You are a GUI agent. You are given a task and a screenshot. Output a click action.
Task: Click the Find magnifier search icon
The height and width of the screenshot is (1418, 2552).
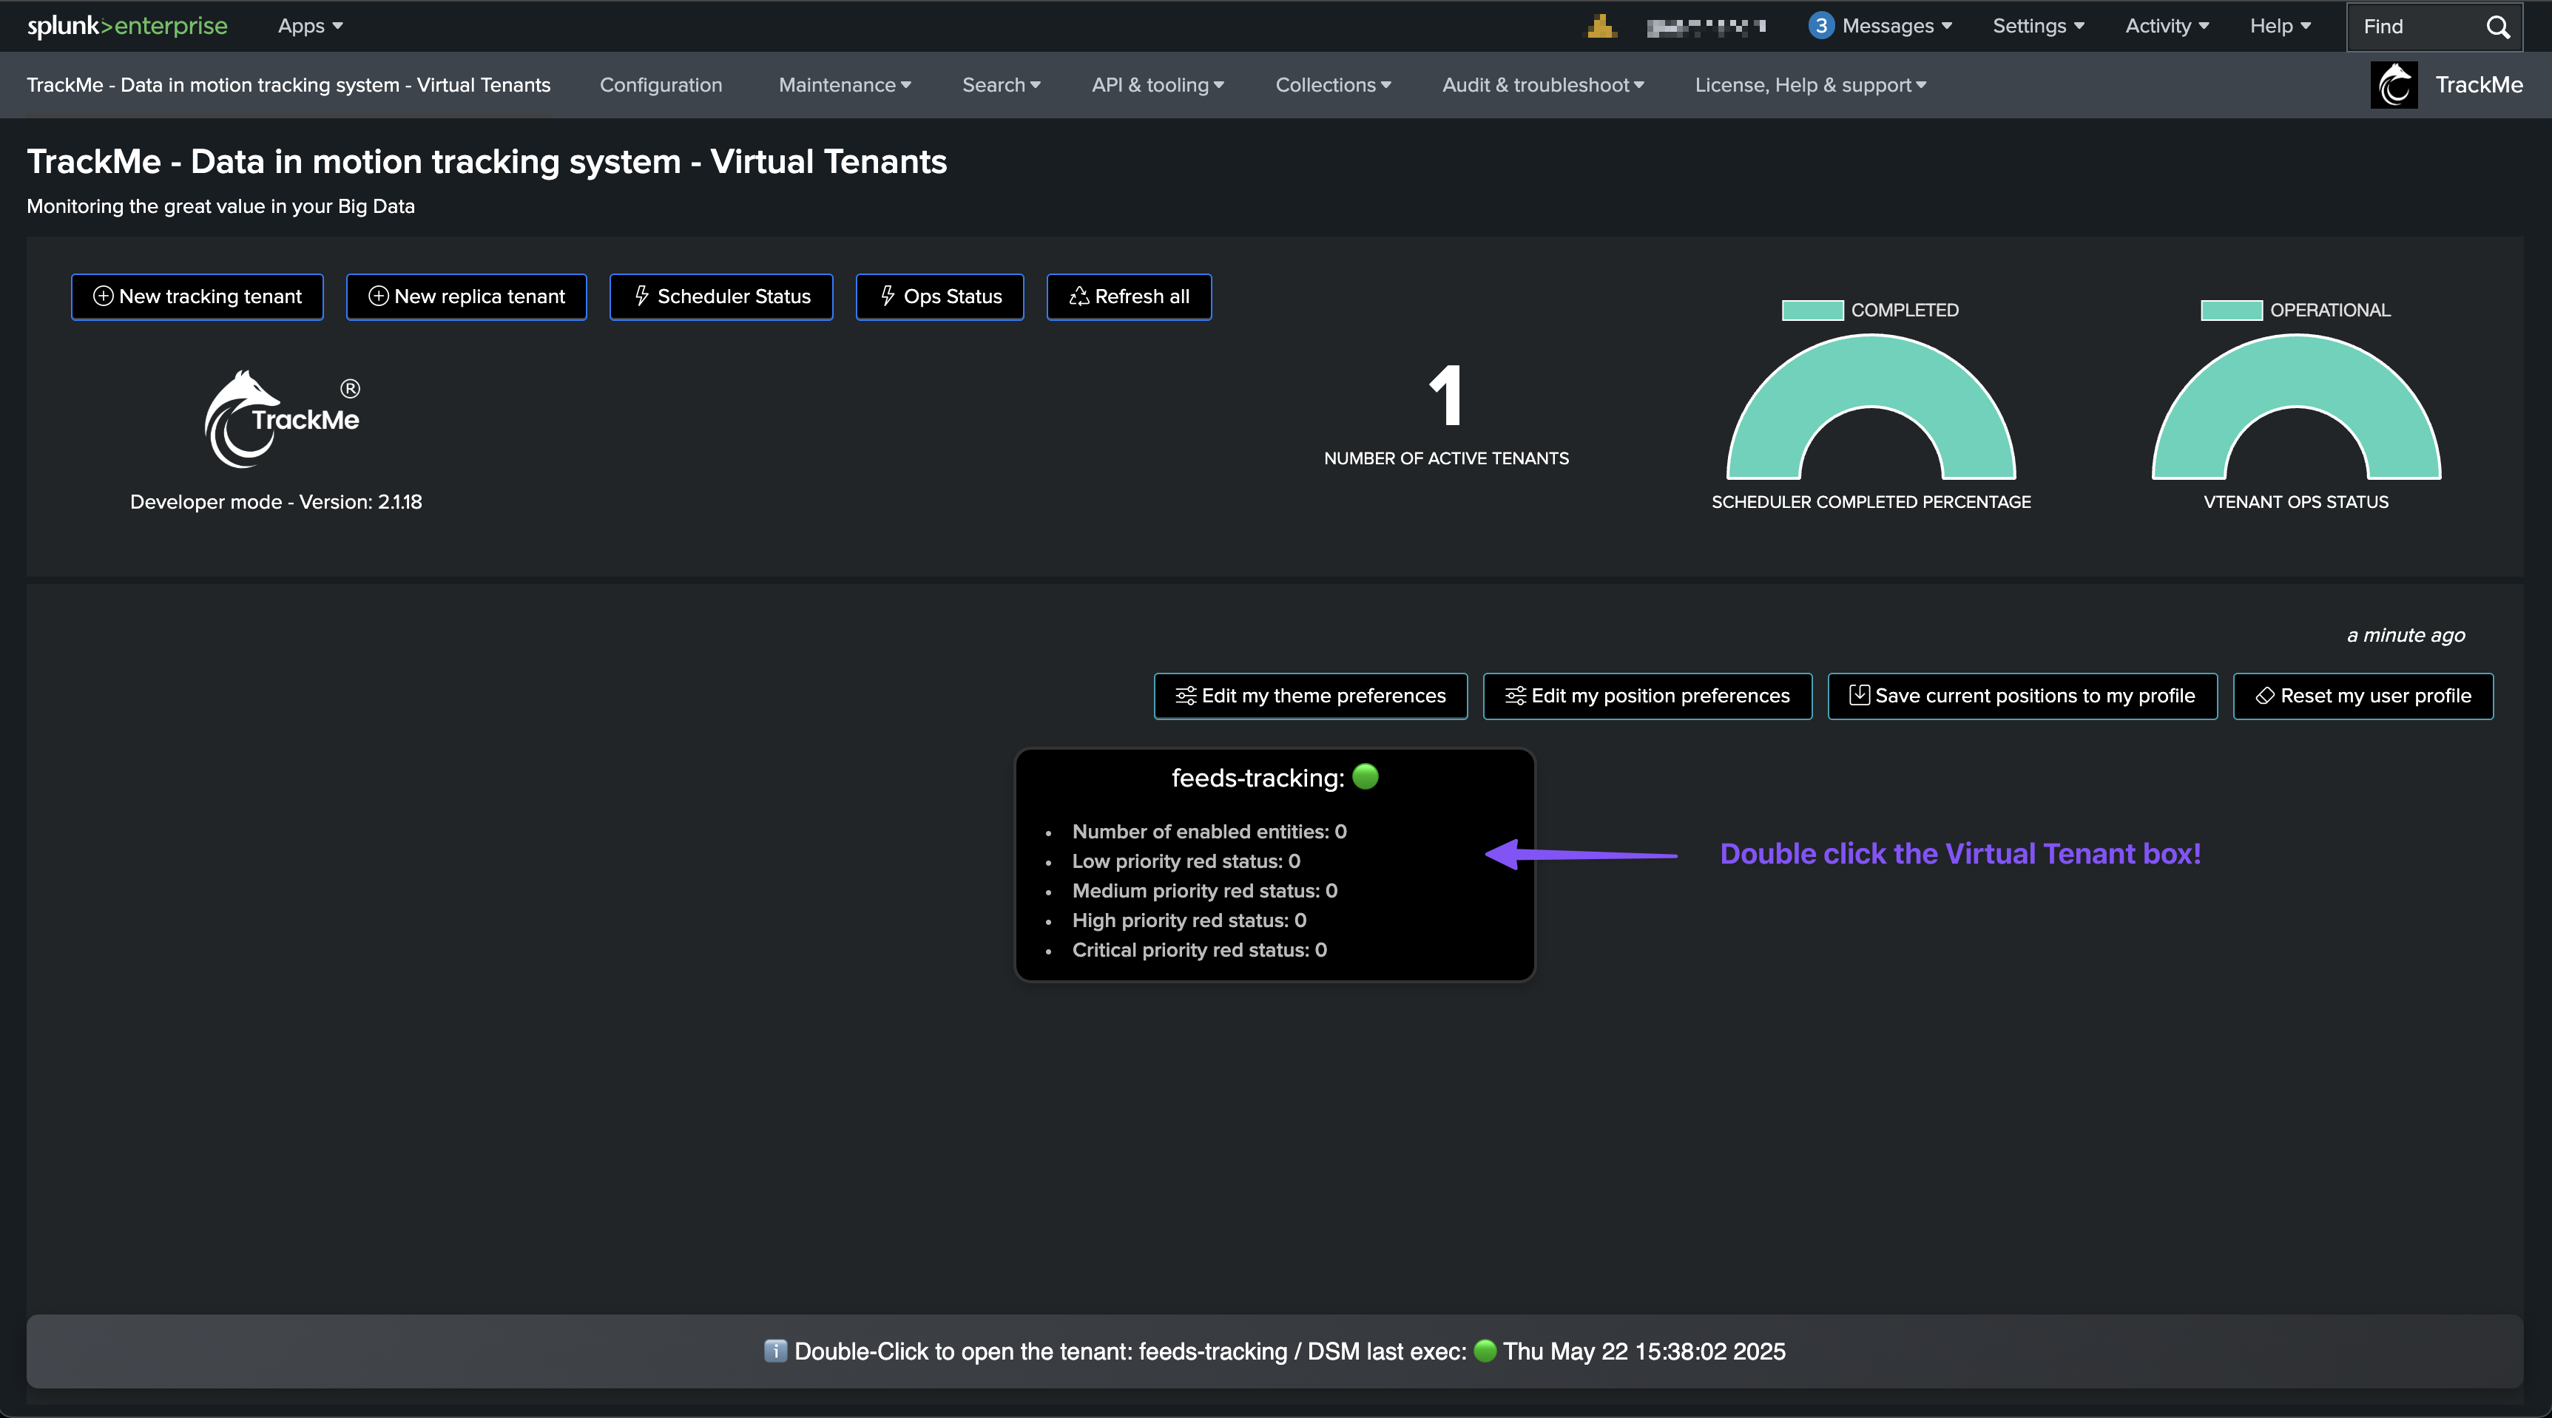tap(2499, 27)
